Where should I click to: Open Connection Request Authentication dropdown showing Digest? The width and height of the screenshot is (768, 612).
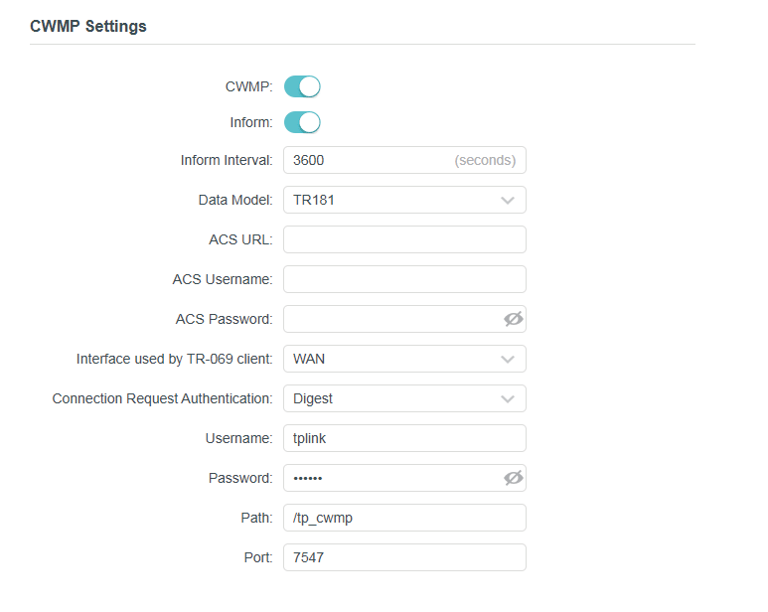(404, 398)
